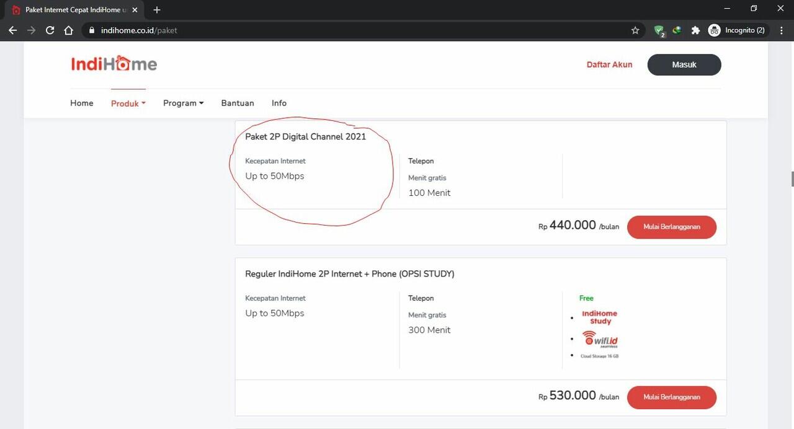
Task: Open the puzzle-piece Extensions menu
Action: coord(695,30)
